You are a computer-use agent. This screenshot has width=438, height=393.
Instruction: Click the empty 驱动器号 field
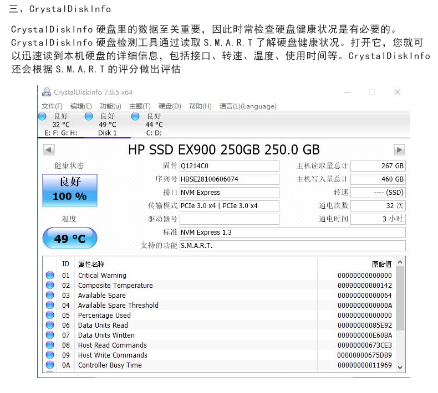pyautogui.click(x=230, y=219)
